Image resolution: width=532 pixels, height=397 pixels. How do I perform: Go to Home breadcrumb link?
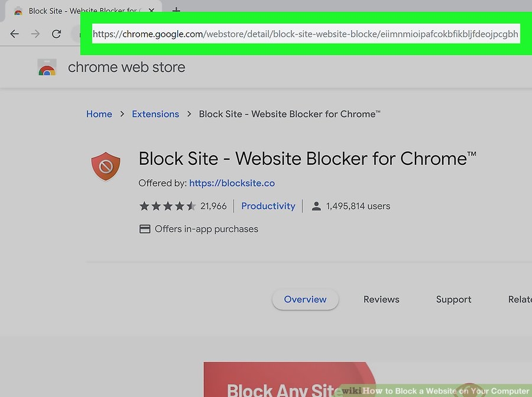[99, 114]
